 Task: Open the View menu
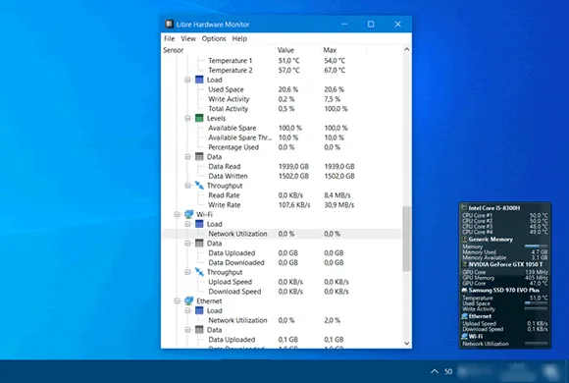tap(188, 38)
